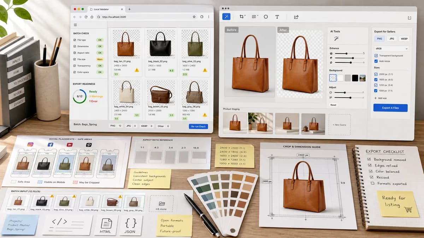The width and height of the screenshot is (424, 238).
Task: Select the circle shape tool
Action: (x=266, y=17)
